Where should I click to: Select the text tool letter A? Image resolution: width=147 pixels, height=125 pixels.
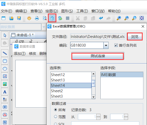(5, 92)
